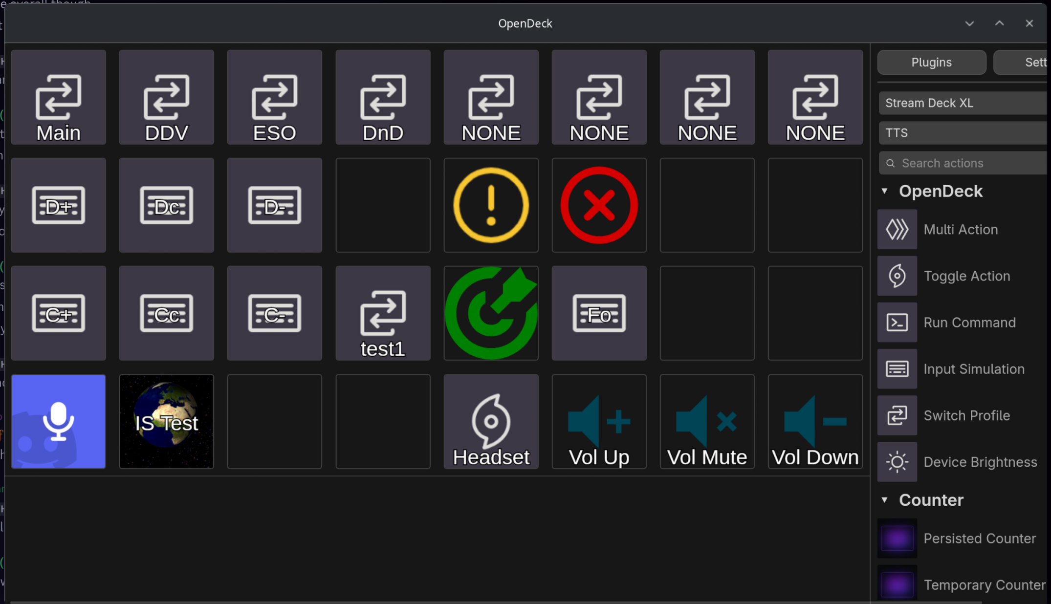
Task: Collapse the Counter actions category
Action: 884,500
